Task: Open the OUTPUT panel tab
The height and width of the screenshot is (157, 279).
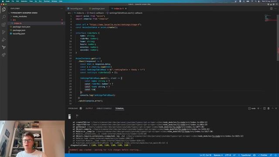Action: (x=89, y=109)
